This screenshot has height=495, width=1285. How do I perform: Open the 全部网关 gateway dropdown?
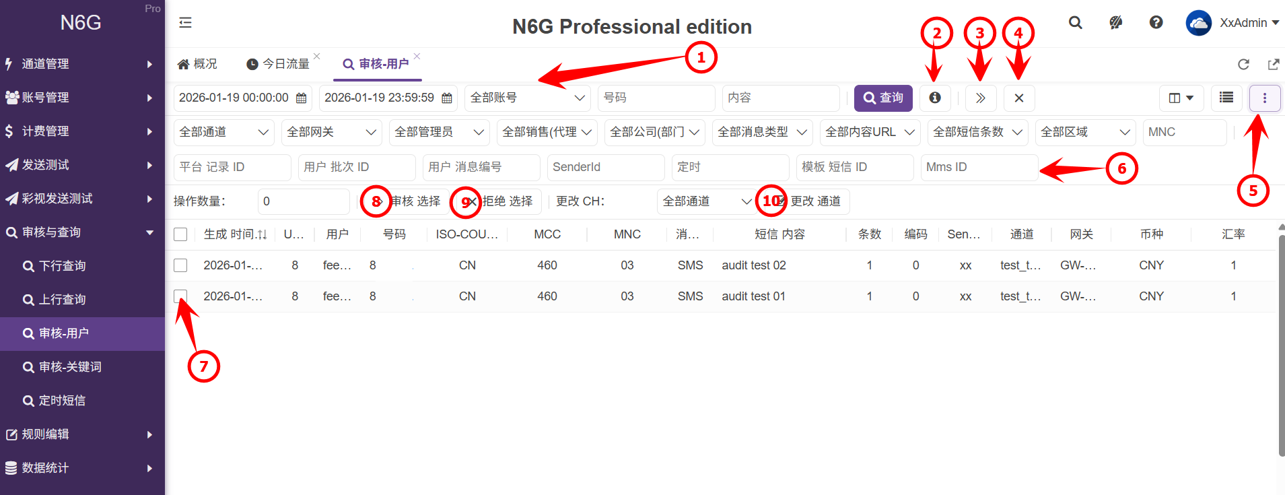click(x=332, y=132)
